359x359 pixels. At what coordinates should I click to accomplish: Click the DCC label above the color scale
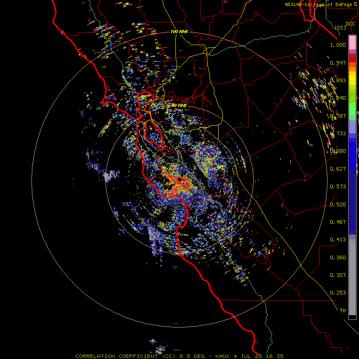(x=350, y=24)
